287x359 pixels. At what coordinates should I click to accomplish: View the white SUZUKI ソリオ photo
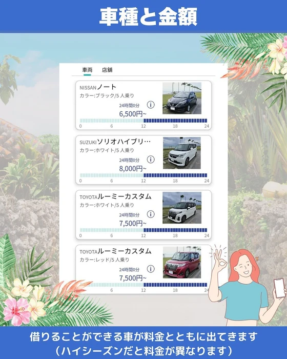[x=182, y=153]
